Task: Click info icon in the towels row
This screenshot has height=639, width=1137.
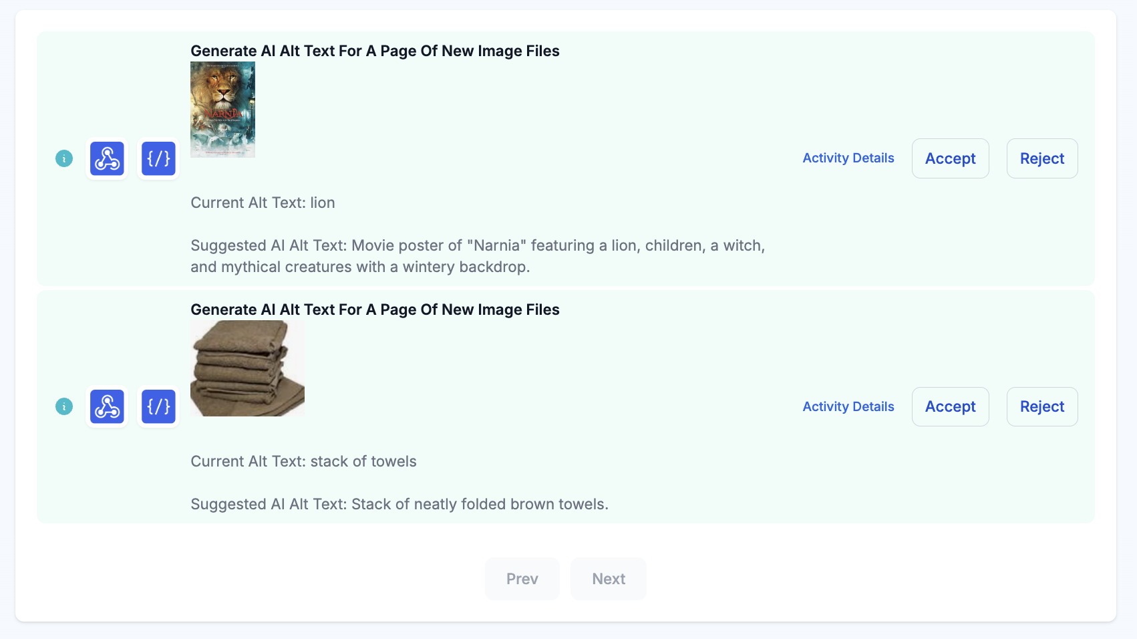Action: pos(64,406)
